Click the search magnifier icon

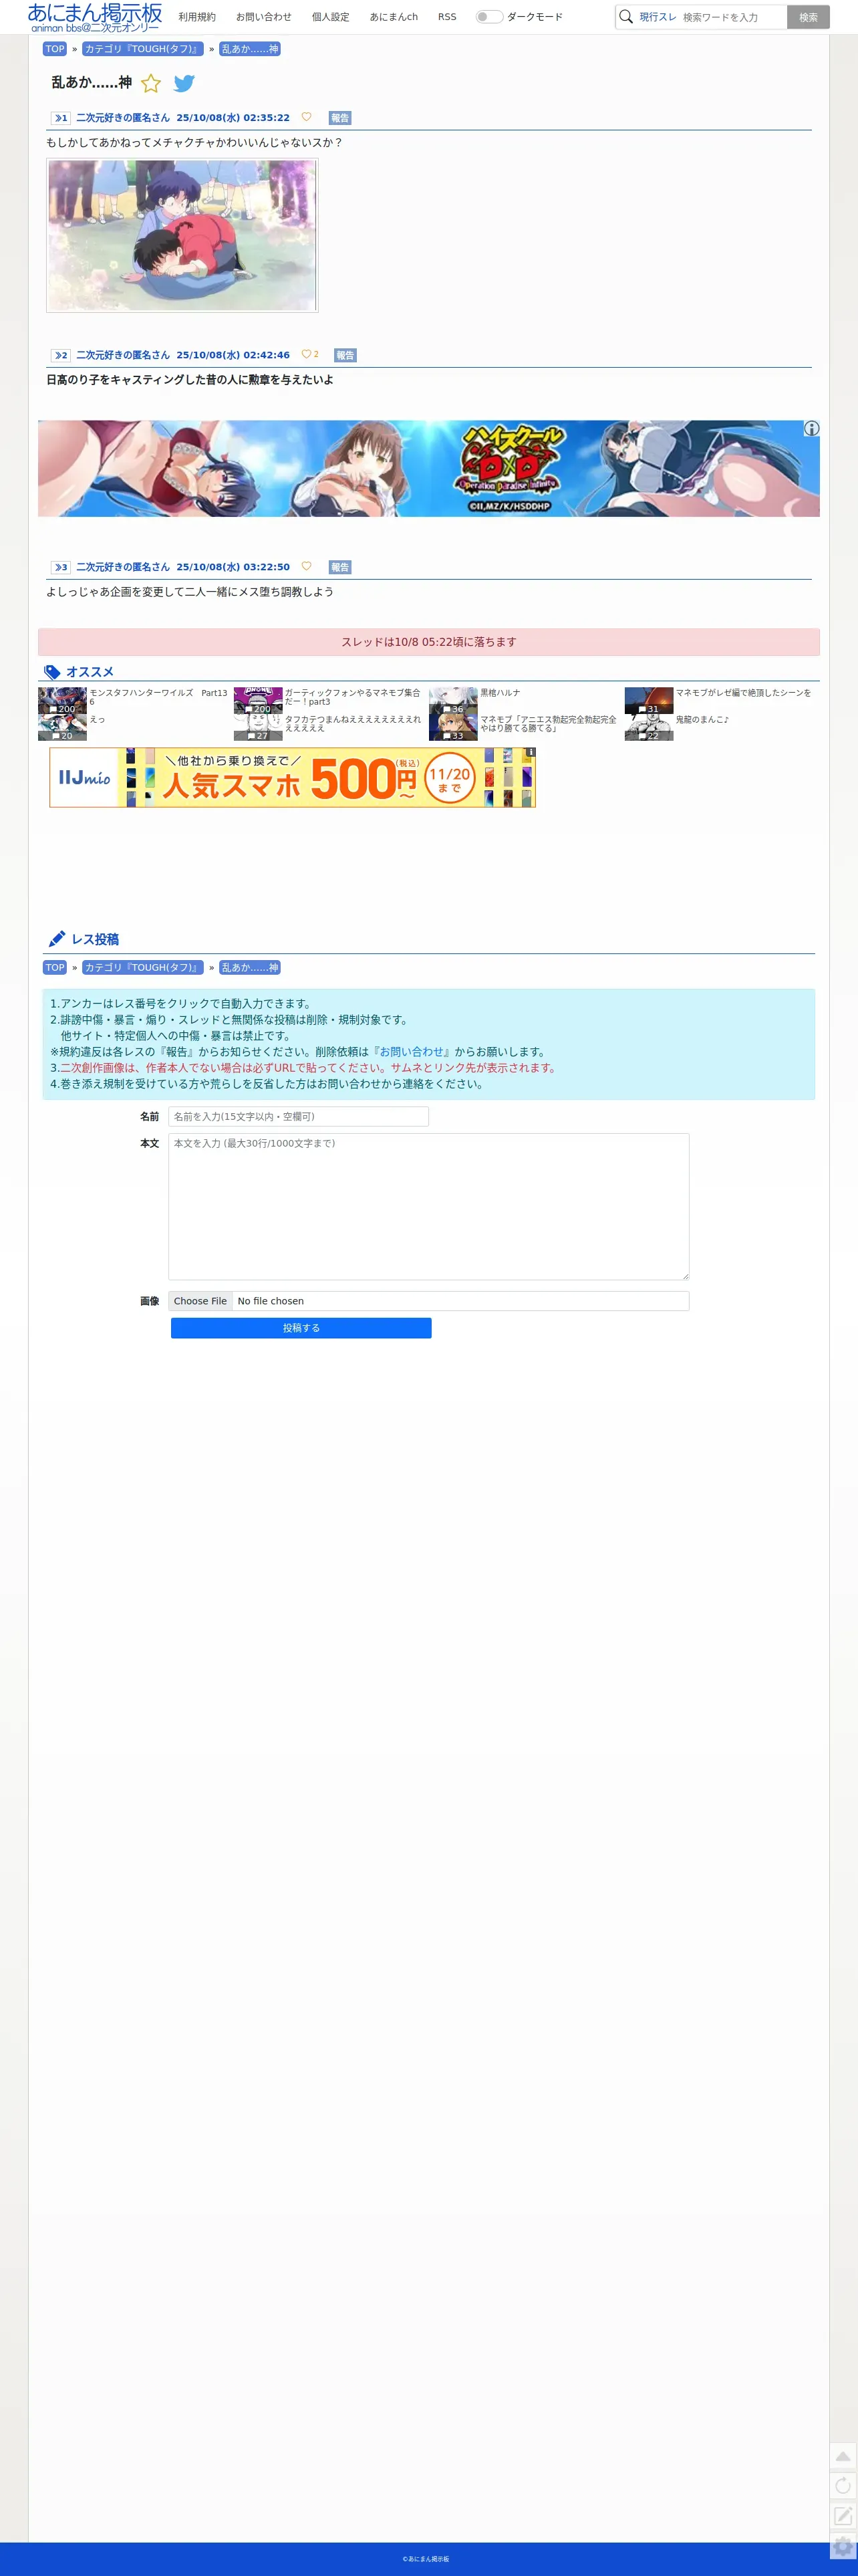point(626,17)
